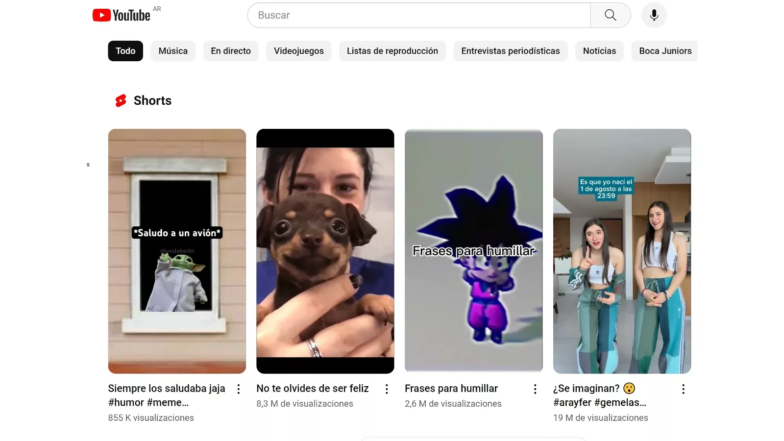The image size is (784, 441).
Task: Play the Baby Yoda window short thumbnail
Action: 177,251
